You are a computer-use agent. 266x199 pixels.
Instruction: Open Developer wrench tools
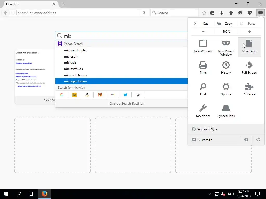point(203,111)
